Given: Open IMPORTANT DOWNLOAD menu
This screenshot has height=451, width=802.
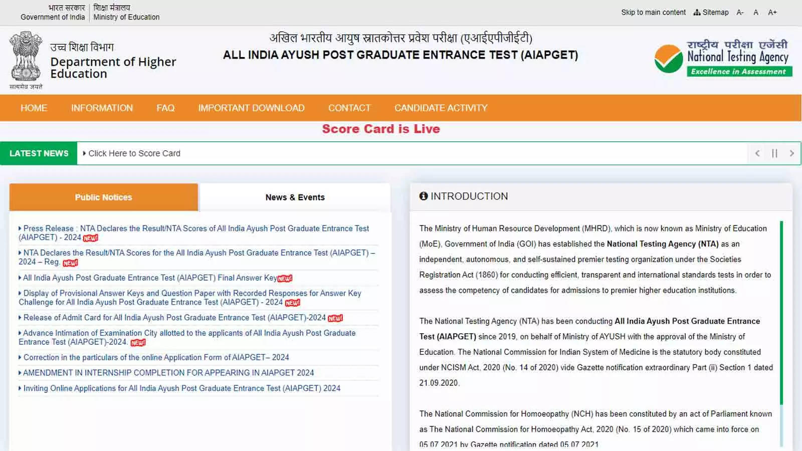Looking at the screenshot, I should click(x=251, y=108).
